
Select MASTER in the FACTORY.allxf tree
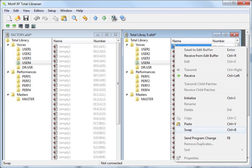[x=28, y=99]
